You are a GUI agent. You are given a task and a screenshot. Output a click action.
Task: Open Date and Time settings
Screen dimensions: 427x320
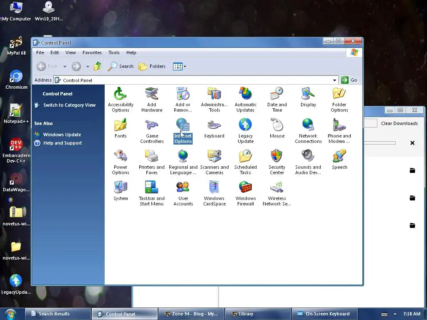pos(277,100)
